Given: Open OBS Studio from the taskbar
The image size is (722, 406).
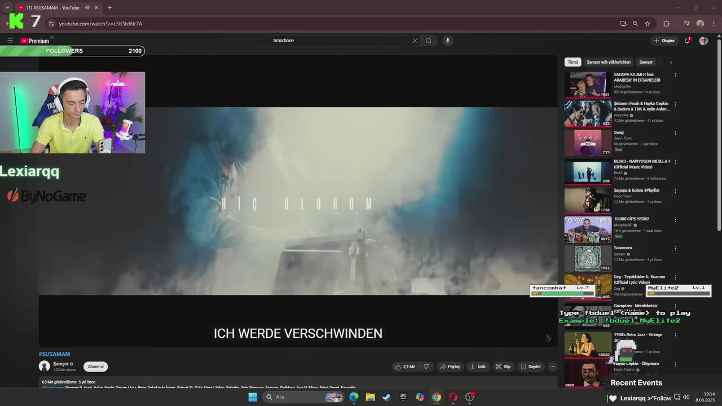Looking at the screenshot, I should pyautogui.click(x=469, y=397).
